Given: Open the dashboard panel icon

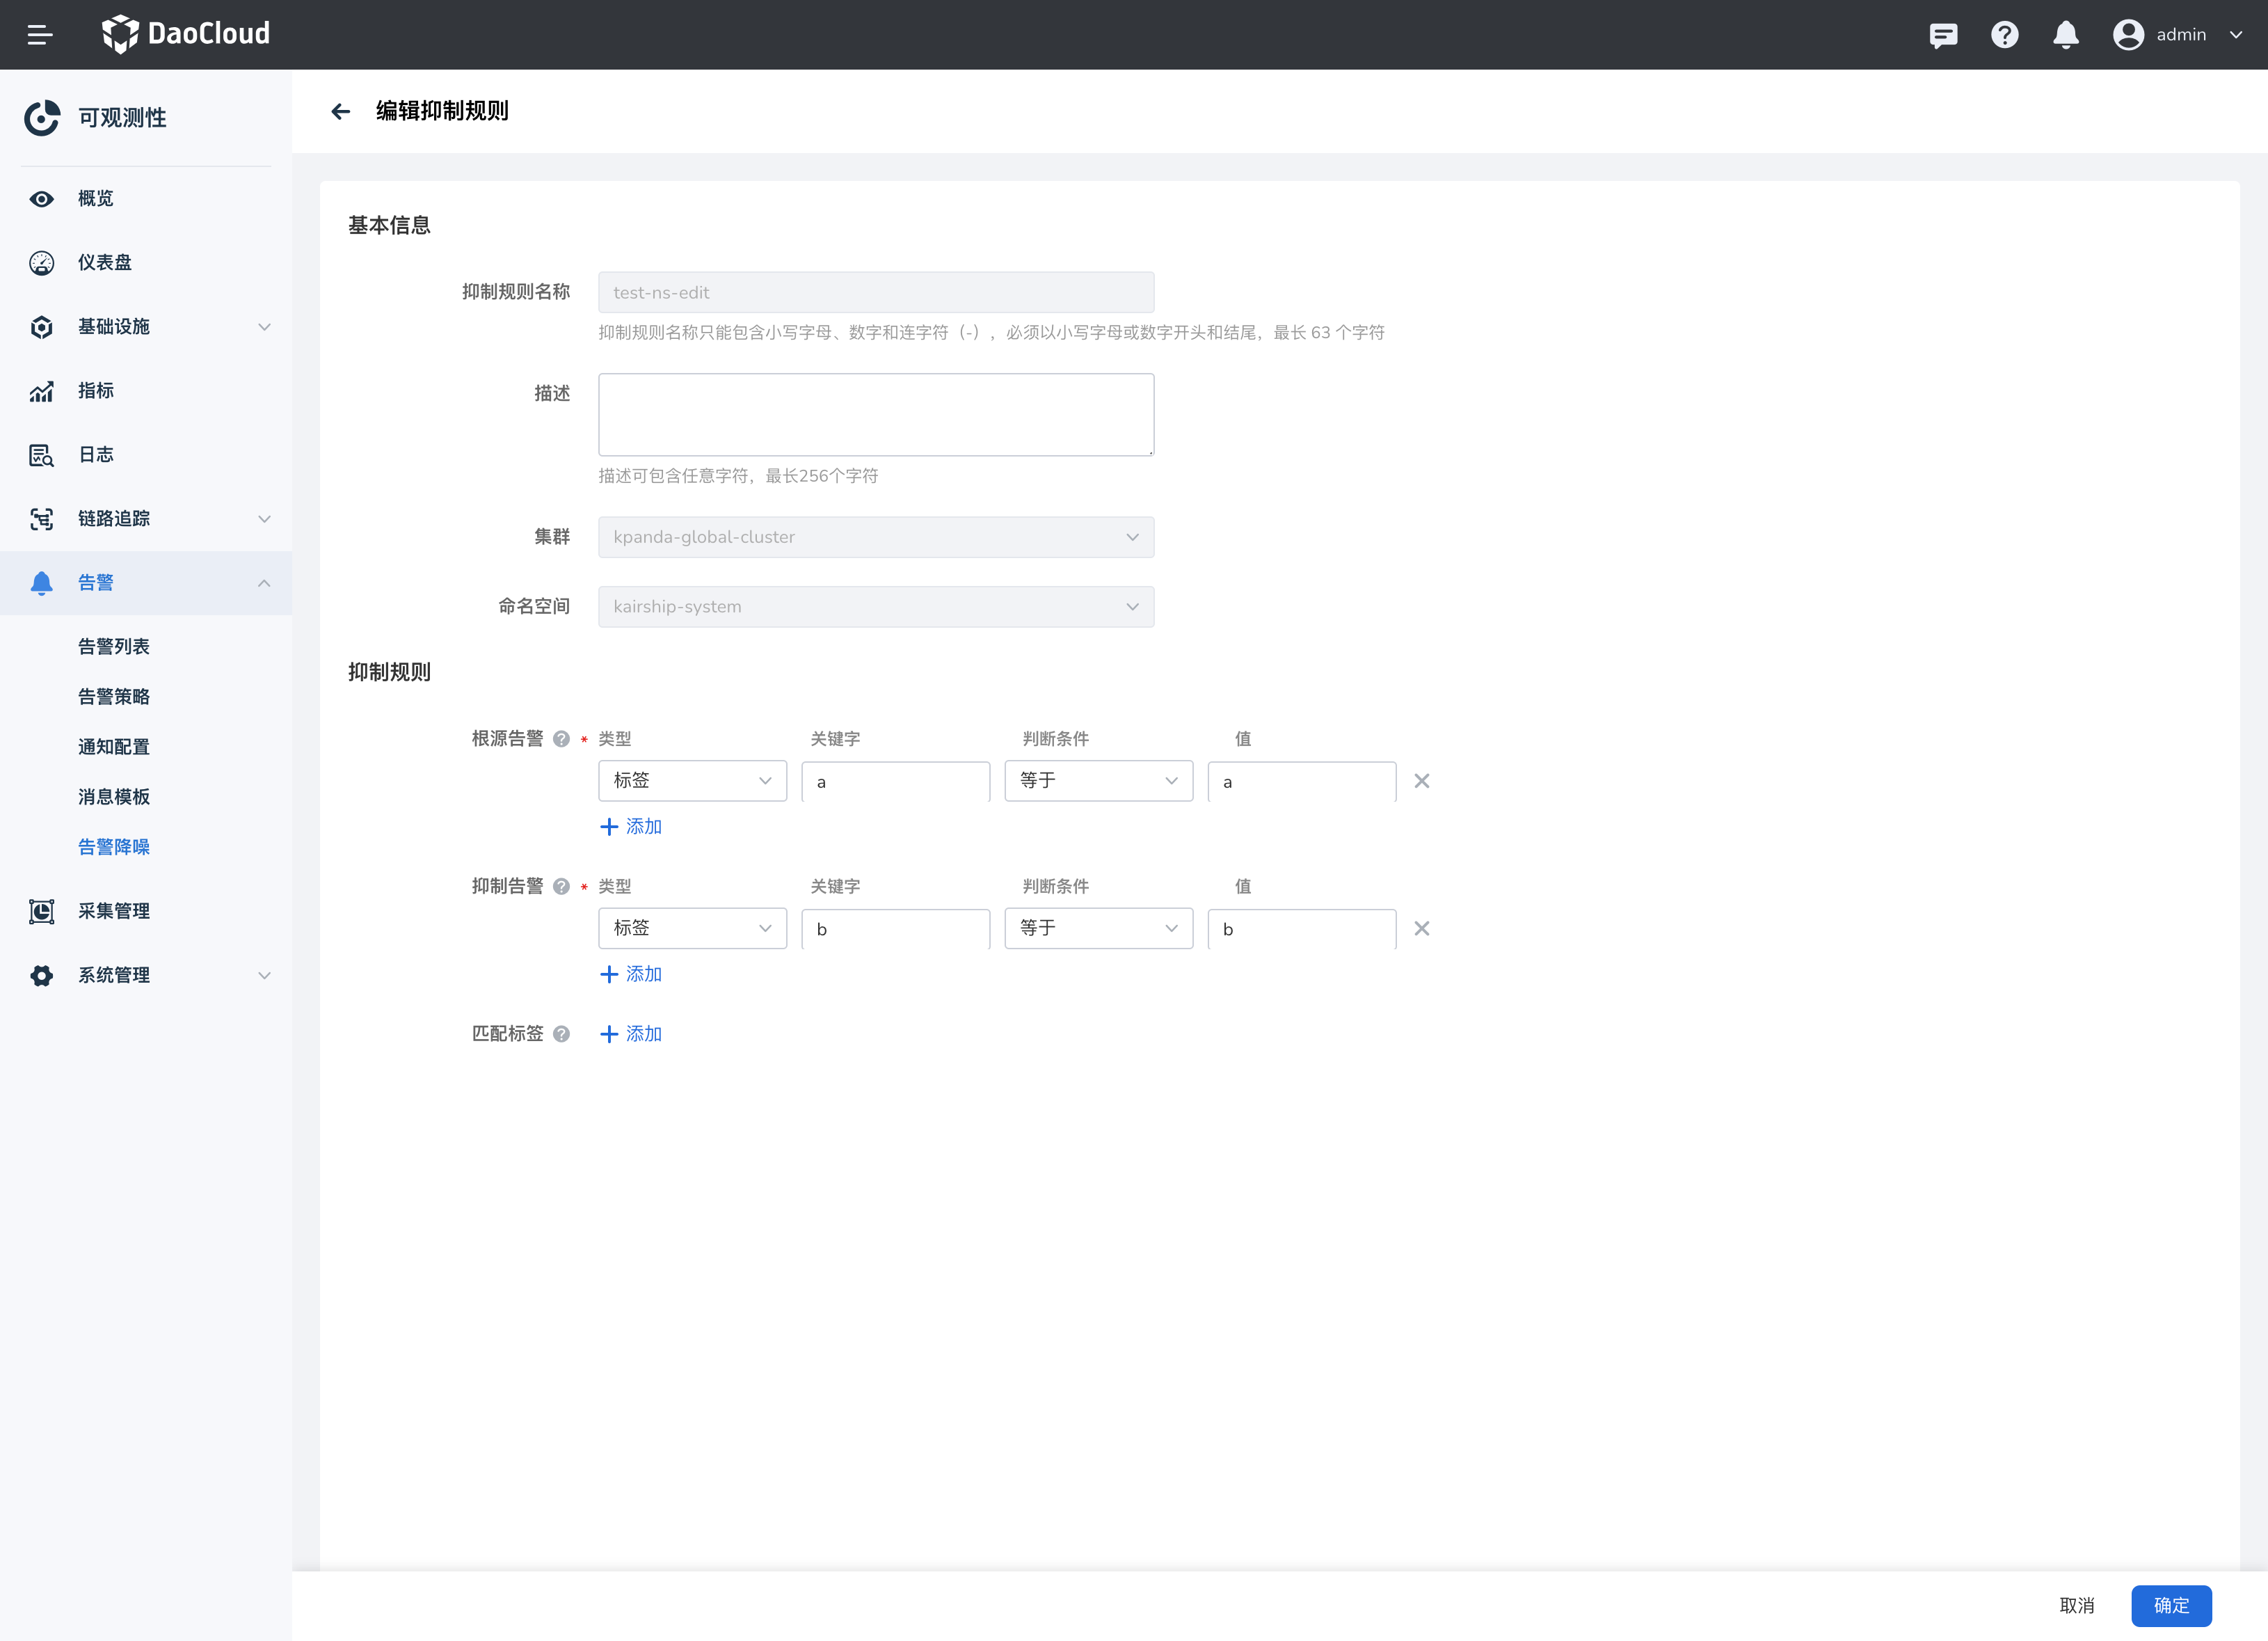Looking at the screenshot, I should pos(42,262).
